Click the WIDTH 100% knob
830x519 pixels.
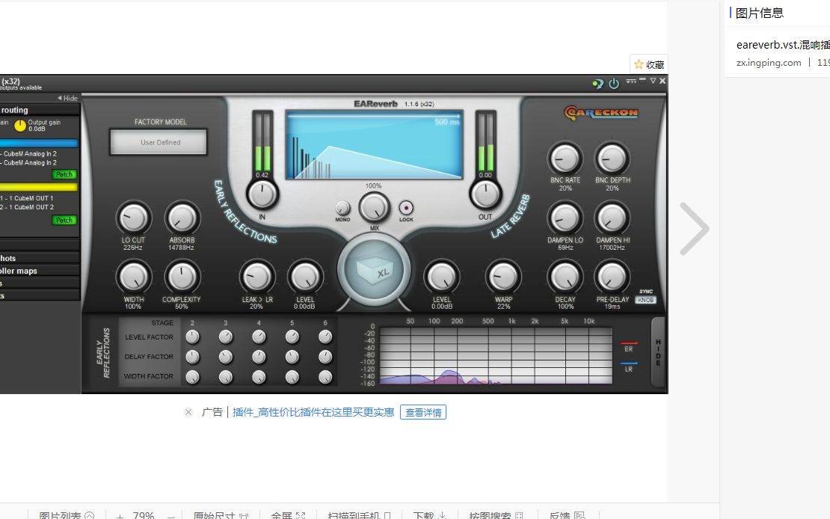tap(133, 277)
